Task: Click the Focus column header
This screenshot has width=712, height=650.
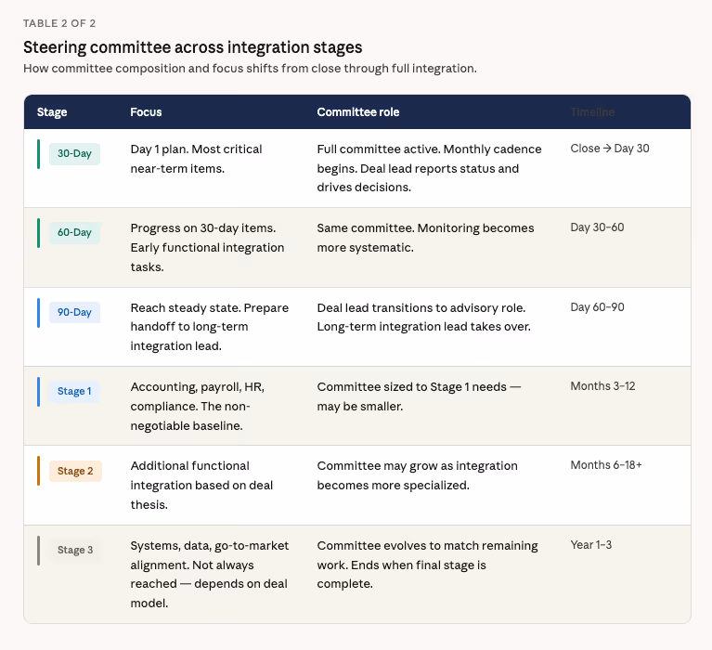Action: click(x=146, y=112)
